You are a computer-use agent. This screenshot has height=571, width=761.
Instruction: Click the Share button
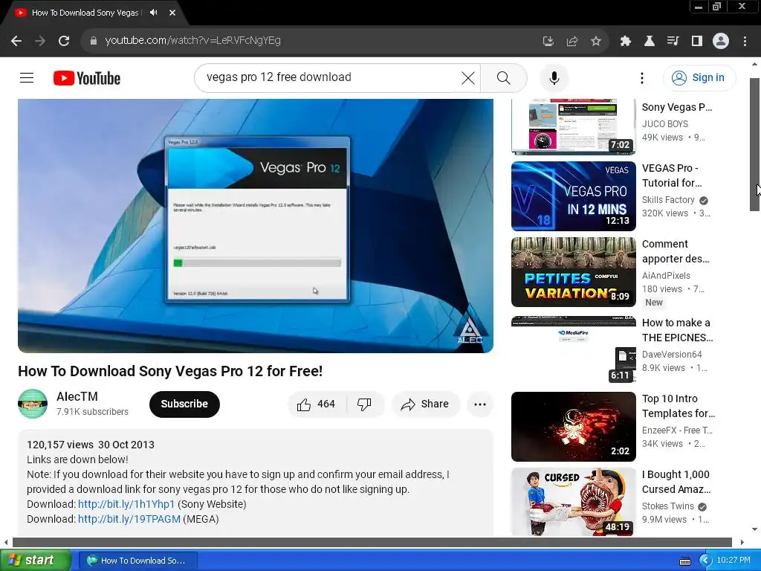point(425,404)
